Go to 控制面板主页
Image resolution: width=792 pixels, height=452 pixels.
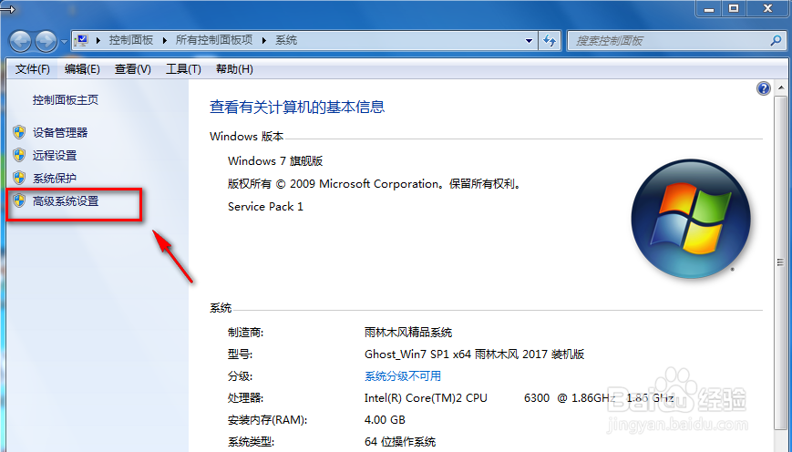click(66, 100)
